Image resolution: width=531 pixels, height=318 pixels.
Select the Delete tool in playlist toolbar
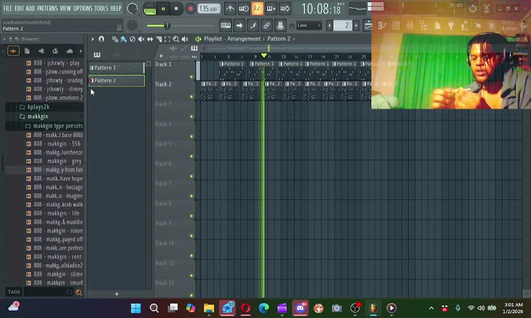coord(132,39)
